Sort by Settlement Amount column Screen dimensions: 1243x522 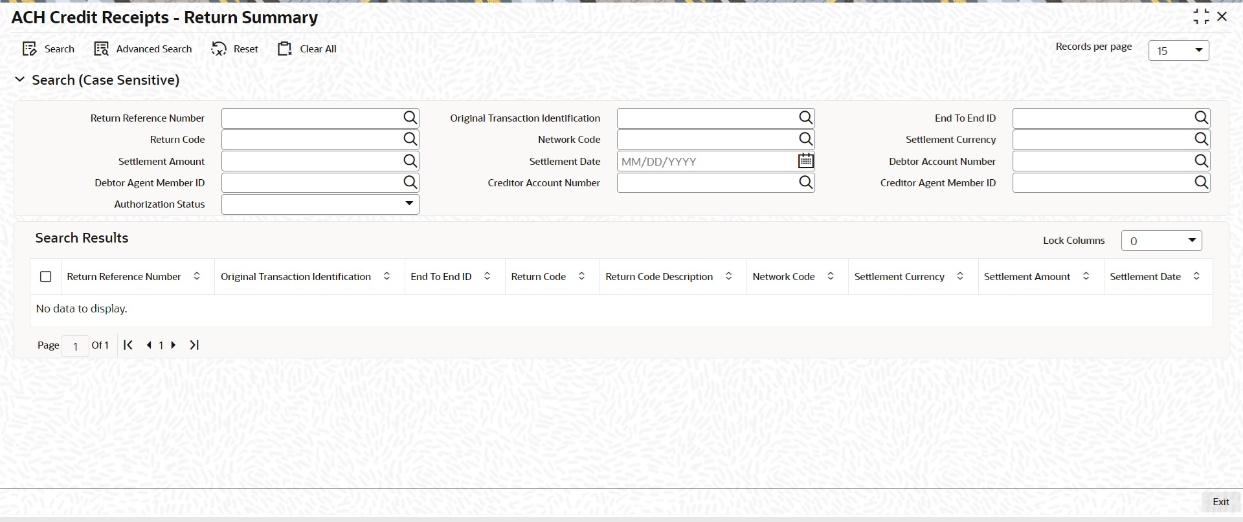(x=1086, y=276)
